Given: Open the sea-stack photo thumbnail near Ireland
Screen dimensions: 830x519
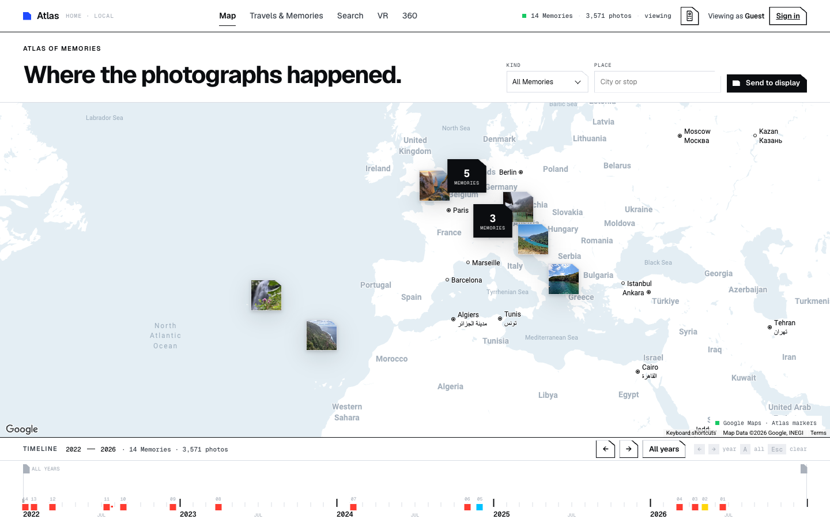Looking at the screenshot, I should pos(433,186).
